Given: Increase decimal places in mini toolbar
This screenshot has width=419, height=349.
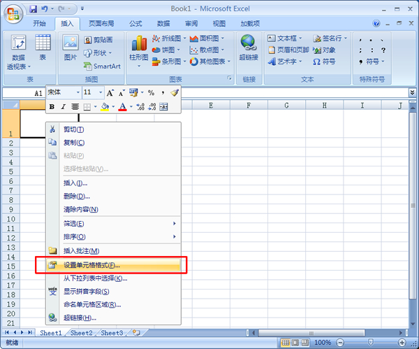Looking at the screenshot, I should (x=140, y=107).
